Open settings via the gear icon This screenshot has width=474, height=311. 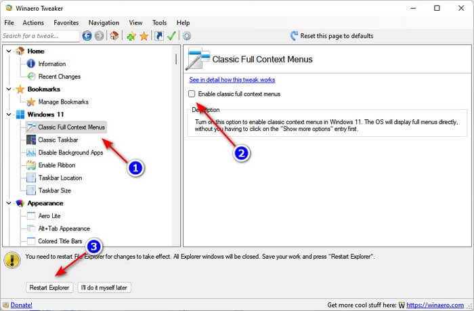click(187, 36)
